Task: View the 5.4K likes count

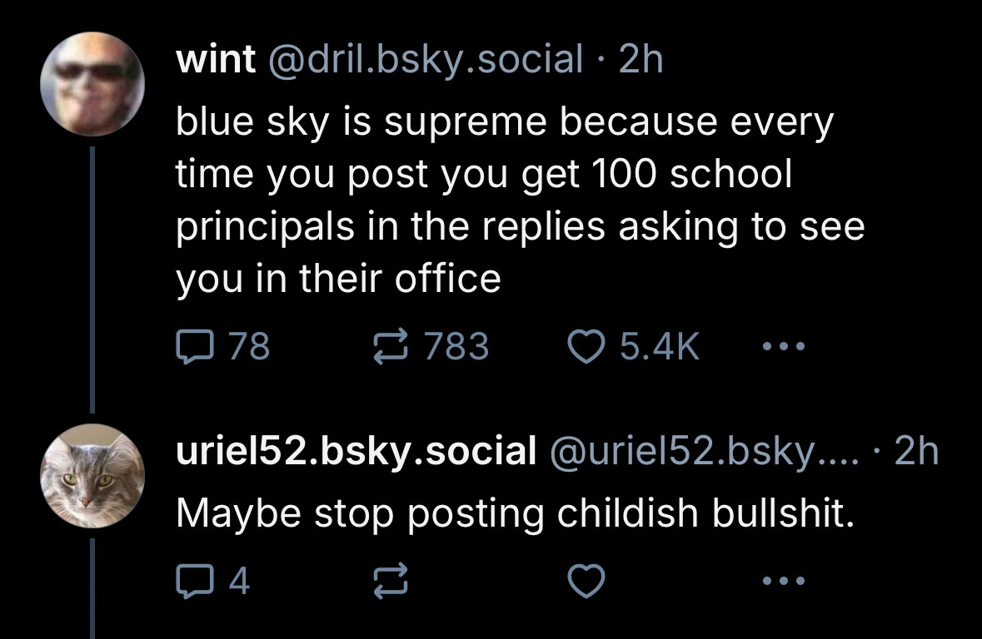Action: click(x=660, y=346)
